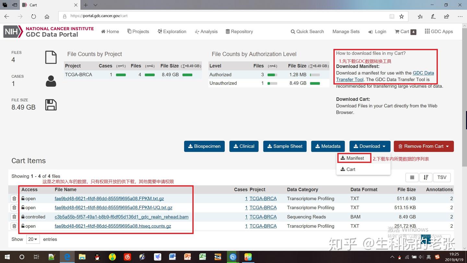The width and height of the screenshot is (467, 263).
Task: Open the Show entries dropdown
Action: click(32, 239)
